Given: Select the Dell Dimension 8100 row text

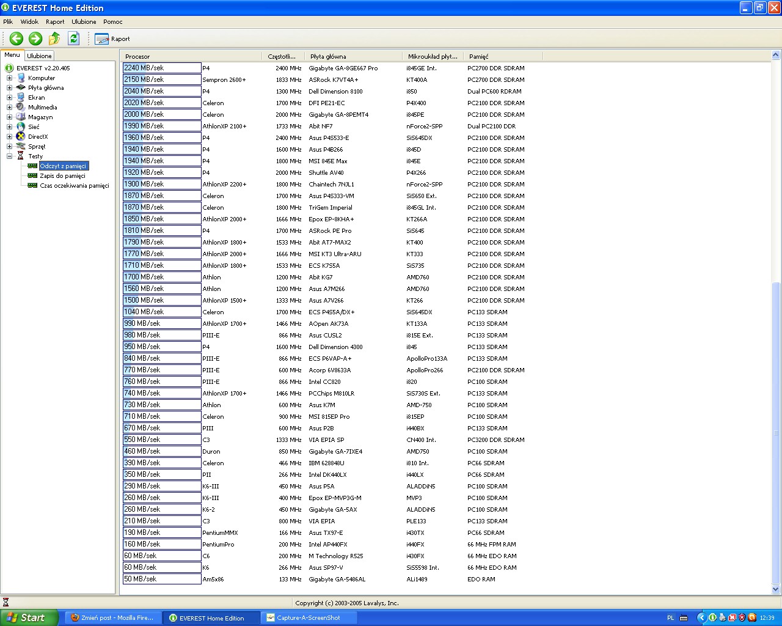Looking at the screenshot, I should (x=335, y=91).
